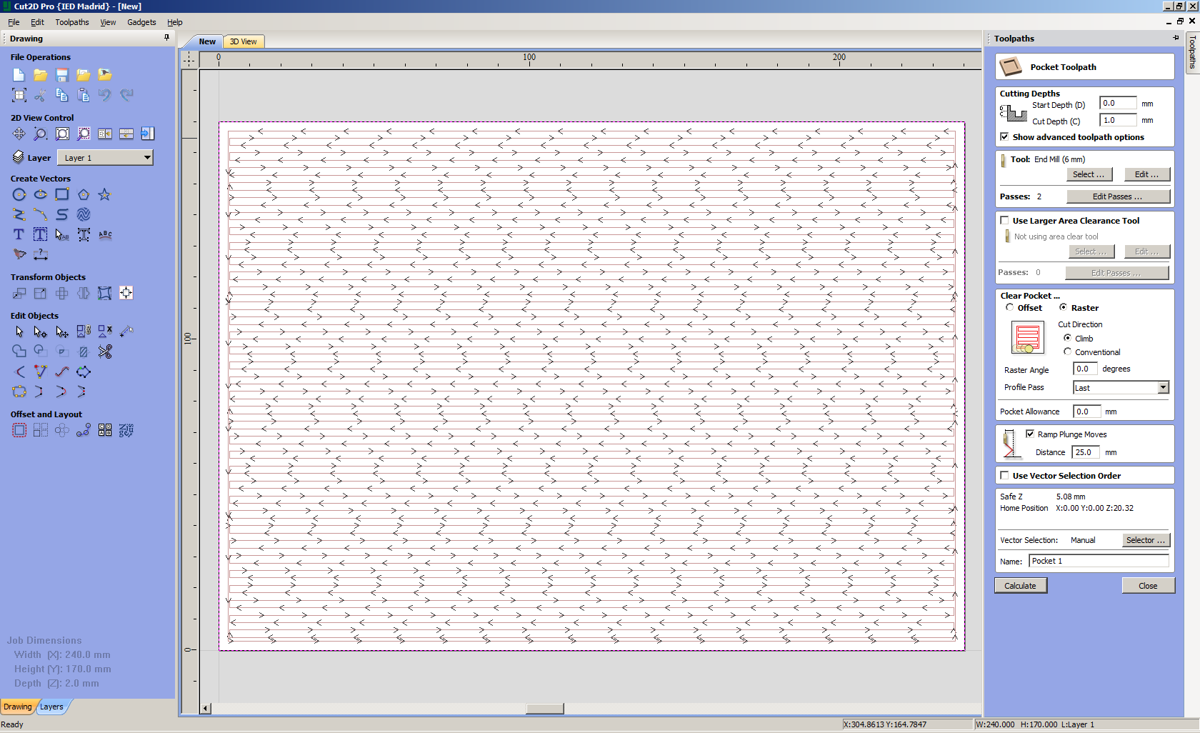Screen dimensions: 1200x733
Task: Select the Zoom tool in 2D View Control
Action: point(41,134)
